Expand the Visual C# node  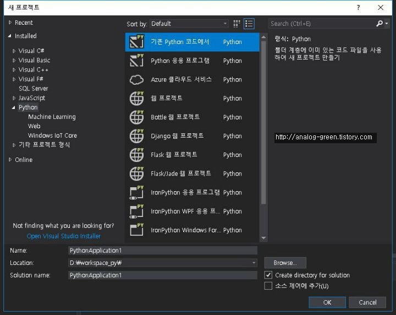click(14, 51)
